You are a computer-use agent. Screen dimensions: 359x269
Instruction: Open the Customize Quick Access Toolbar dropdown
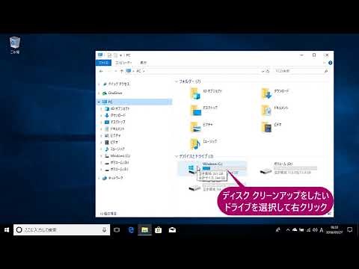[x=121, y=55]
